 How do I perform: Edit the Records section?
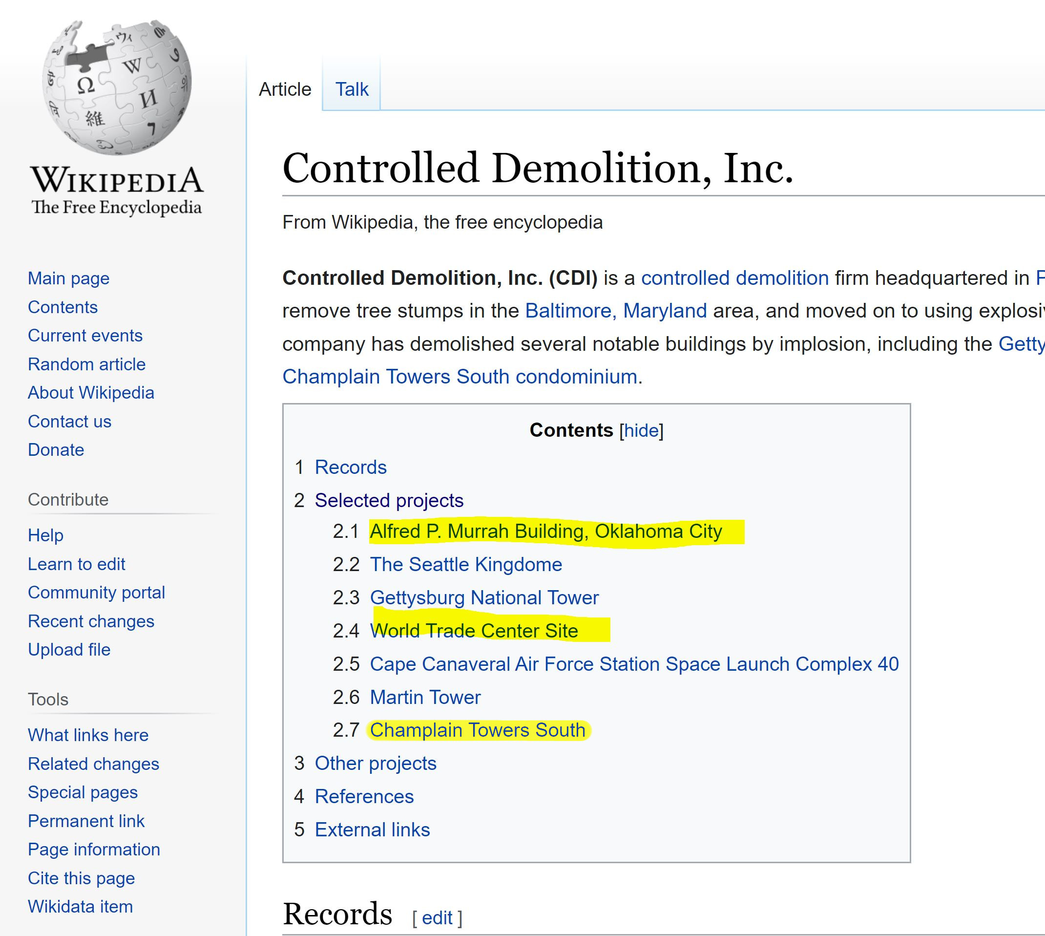pyautogui.click(x=437, y=917)
